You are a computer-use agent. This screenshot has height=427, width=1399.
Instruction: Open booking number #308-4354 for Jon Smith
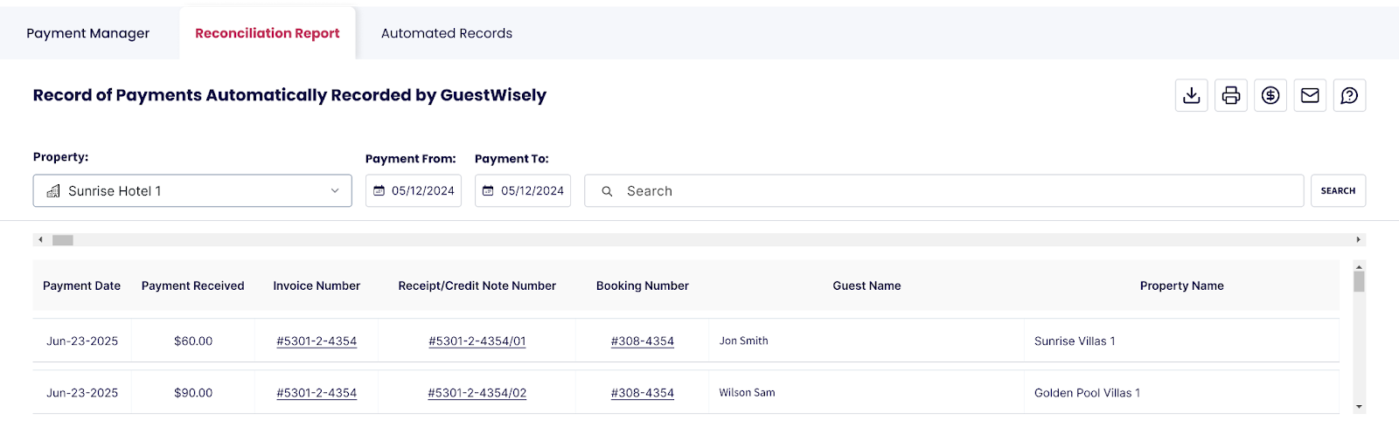642,341
